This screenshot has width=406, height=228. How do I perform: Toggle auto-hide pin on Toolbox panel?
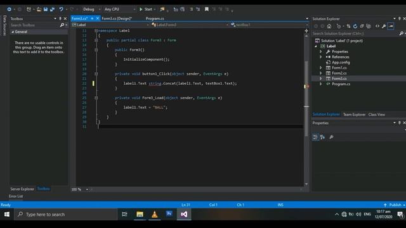[60, 18]
